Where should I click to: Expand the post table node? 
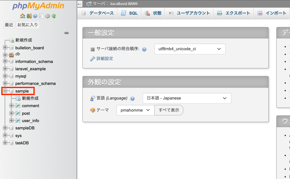[x=11, y=113]
